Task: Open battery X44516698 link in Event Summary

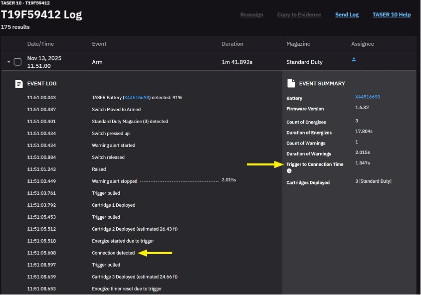Action: tap(367, 97)
